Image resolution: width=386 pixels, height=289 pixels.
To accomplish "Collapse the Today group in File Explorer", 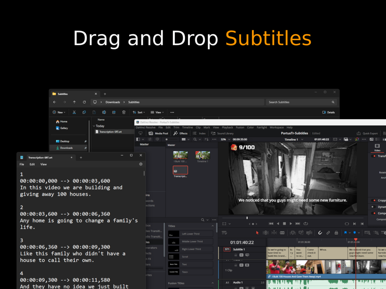I will pos(94,126).
